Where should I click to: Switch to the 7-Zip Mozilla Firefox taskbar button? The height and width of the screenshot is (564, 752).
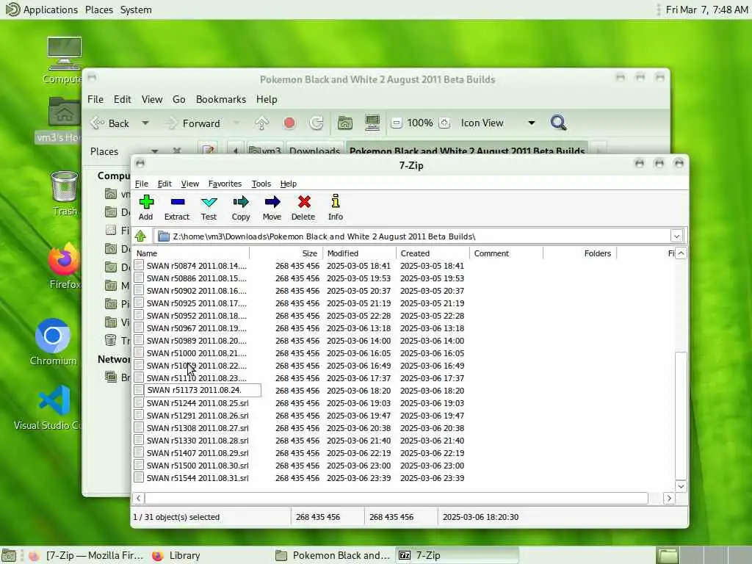point(87,555)
